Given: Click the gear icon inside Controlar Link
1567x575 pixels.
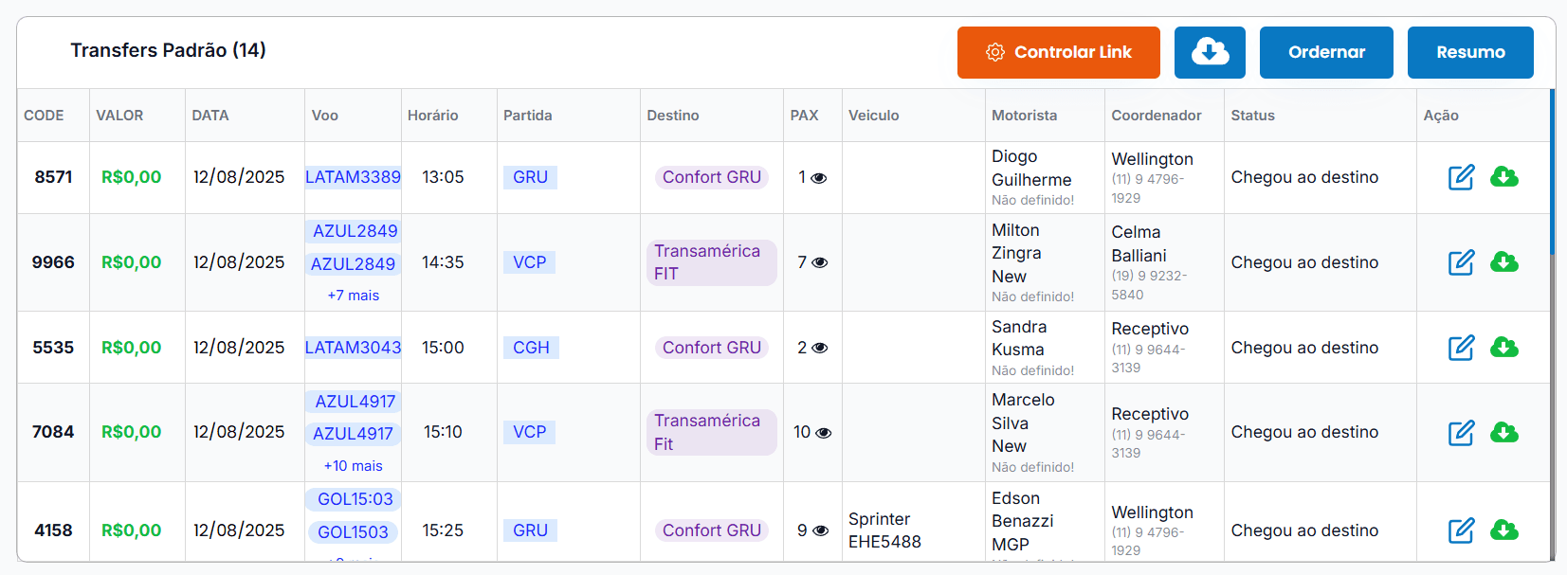Looking at the screenshot, I should 994,52.
